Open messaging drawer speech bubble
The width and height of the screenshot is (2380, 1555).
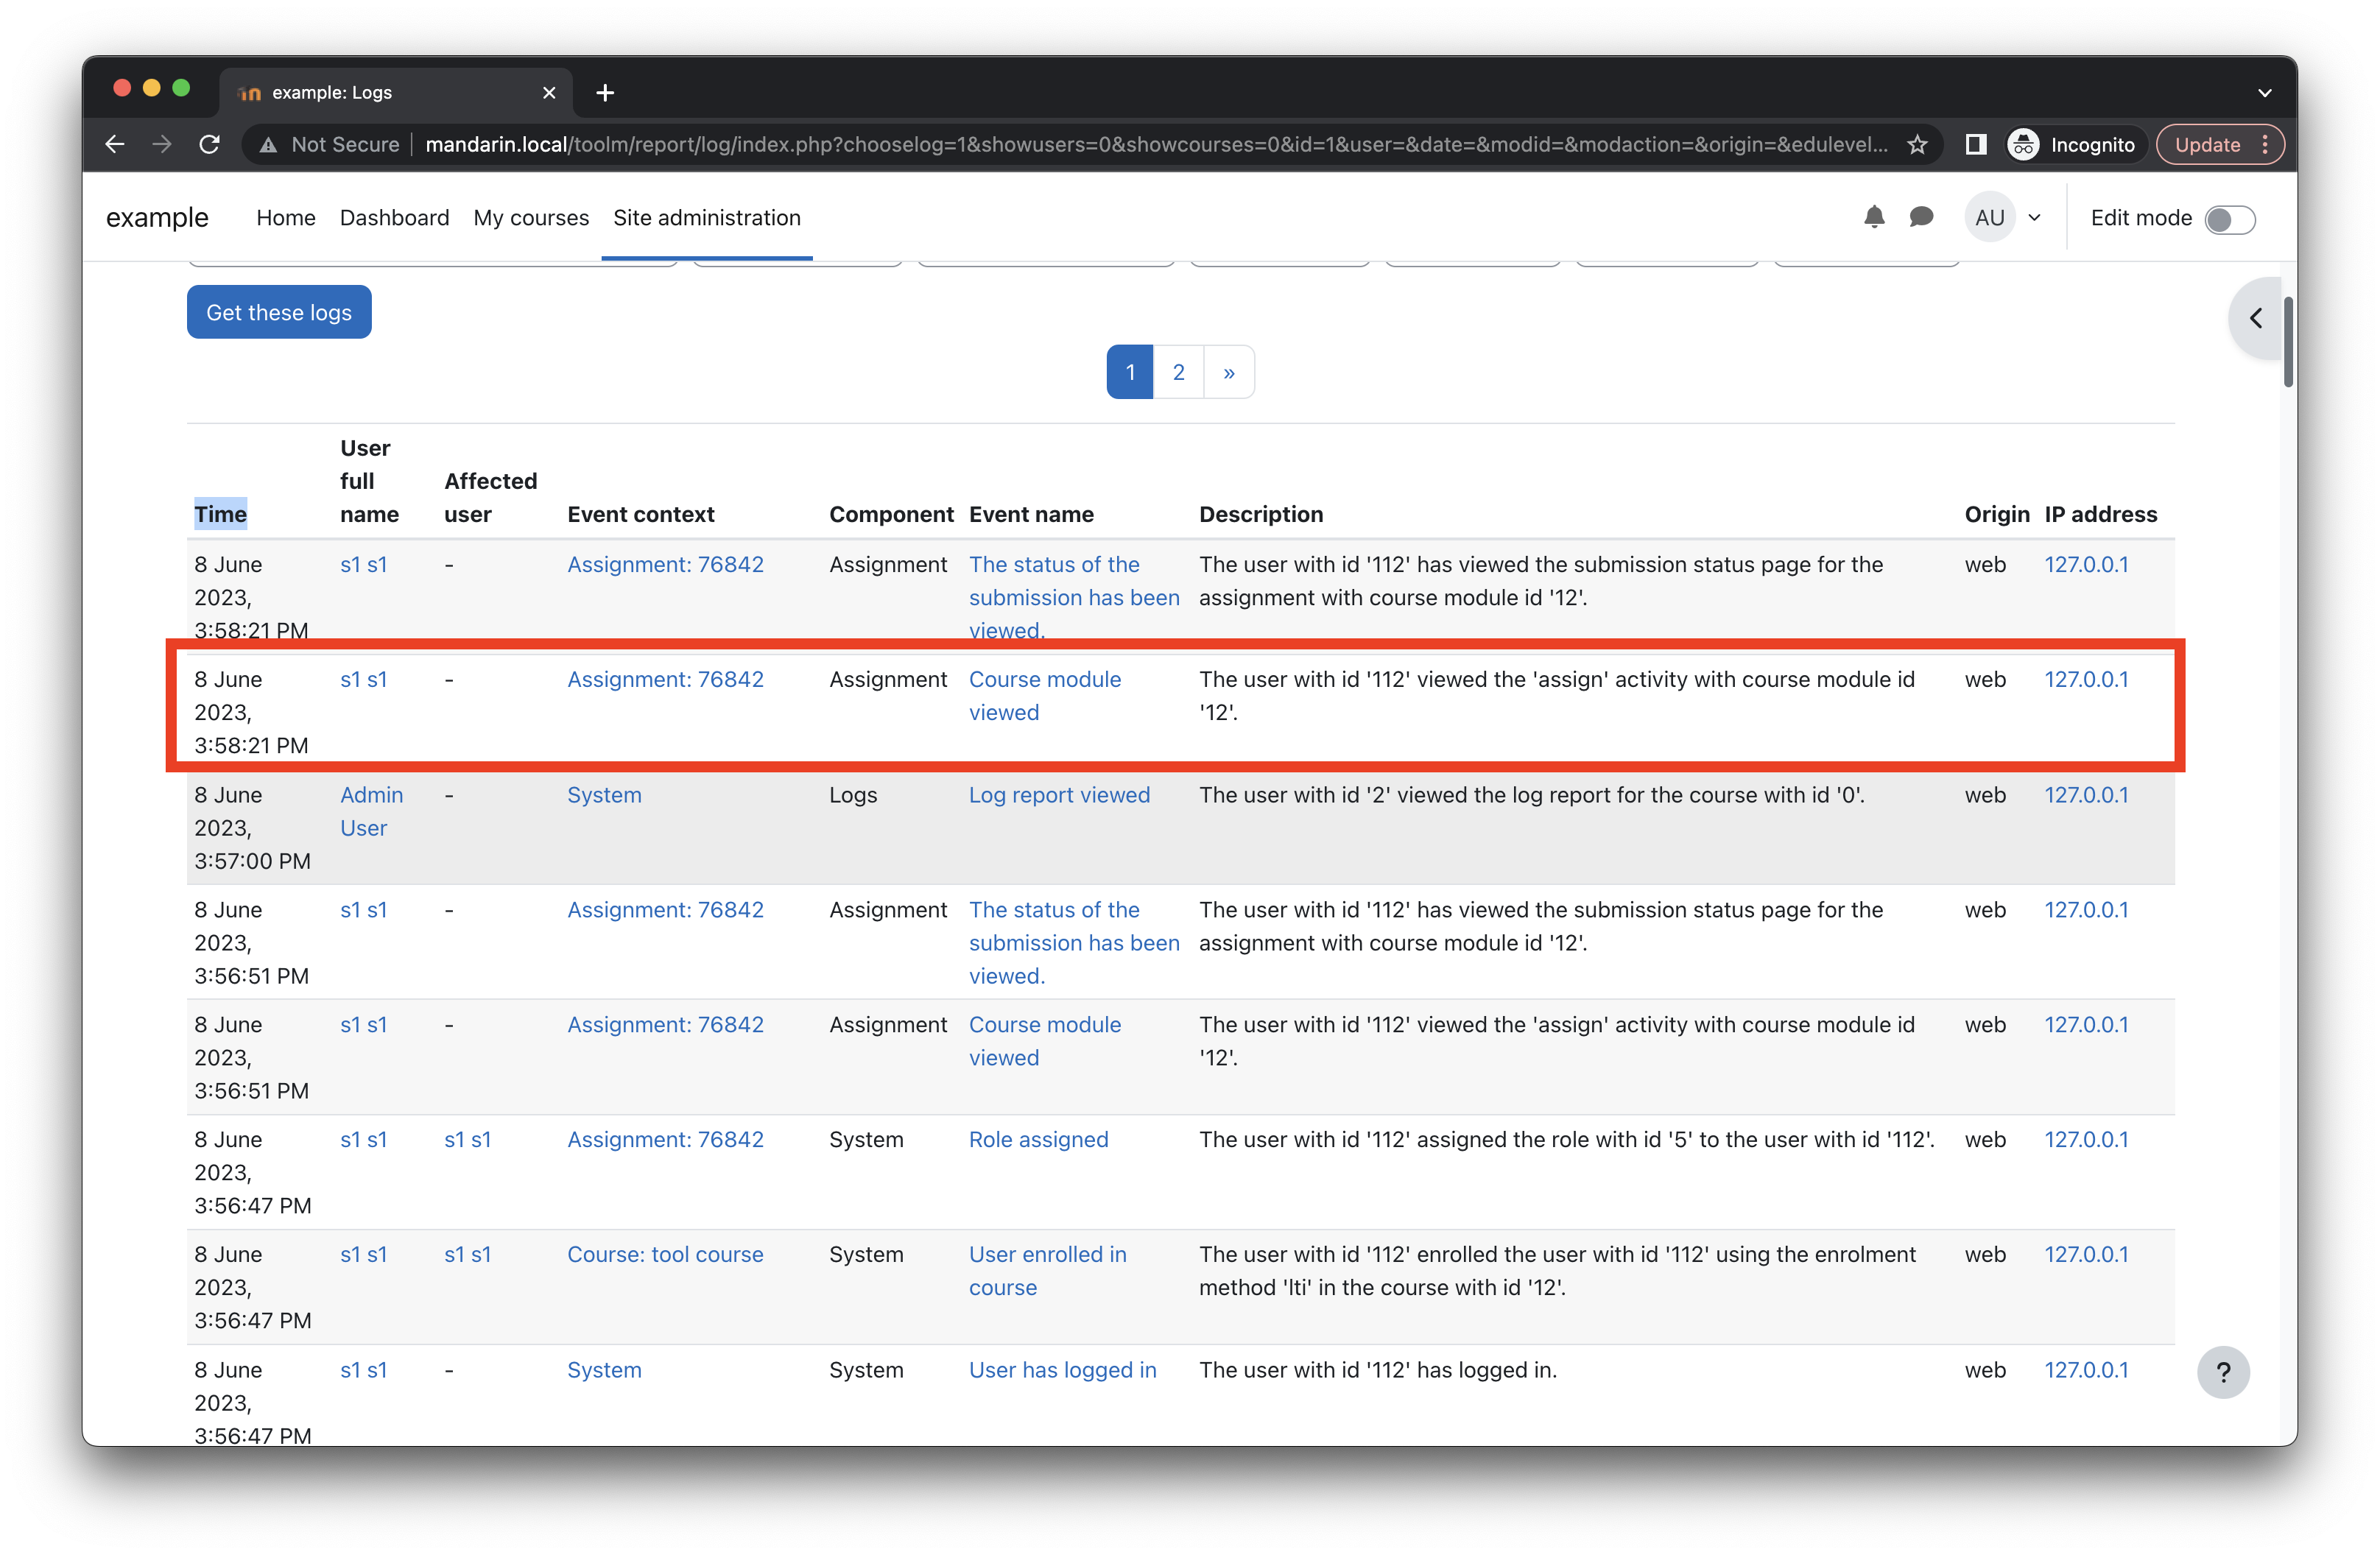coord(1921,217)
